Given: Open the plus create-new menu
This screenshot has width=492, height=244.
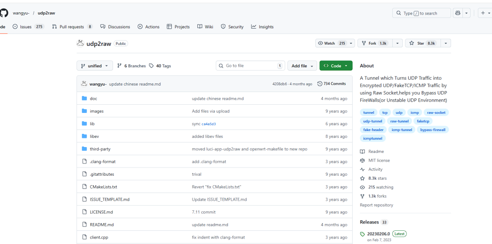Looking at the screenshot, I should point(485,13).
